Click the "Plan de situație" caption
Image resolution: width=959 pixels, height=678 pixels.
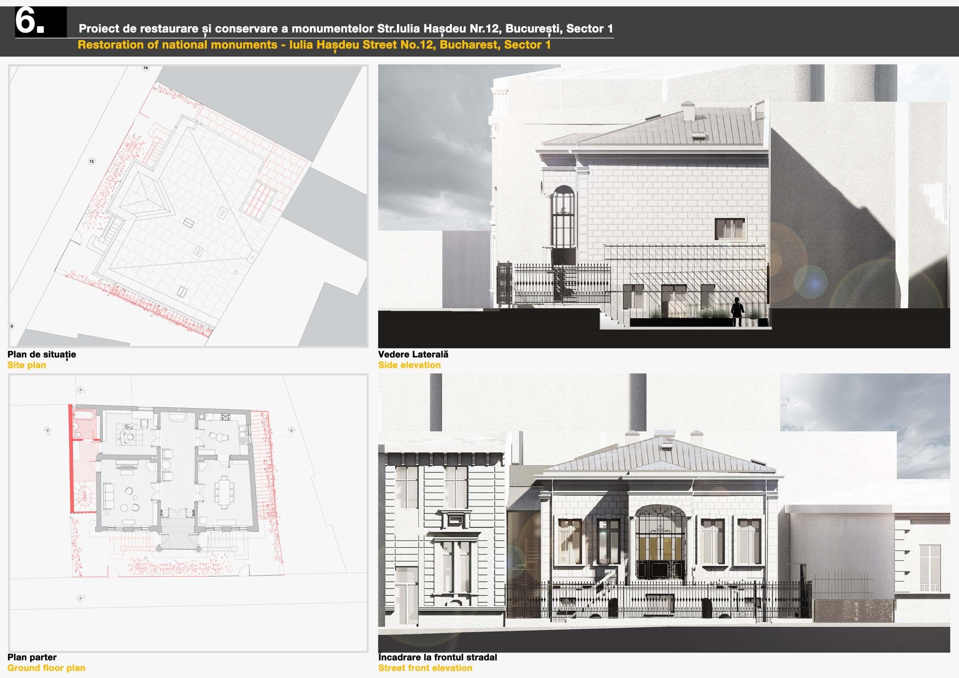coord(42,354)
